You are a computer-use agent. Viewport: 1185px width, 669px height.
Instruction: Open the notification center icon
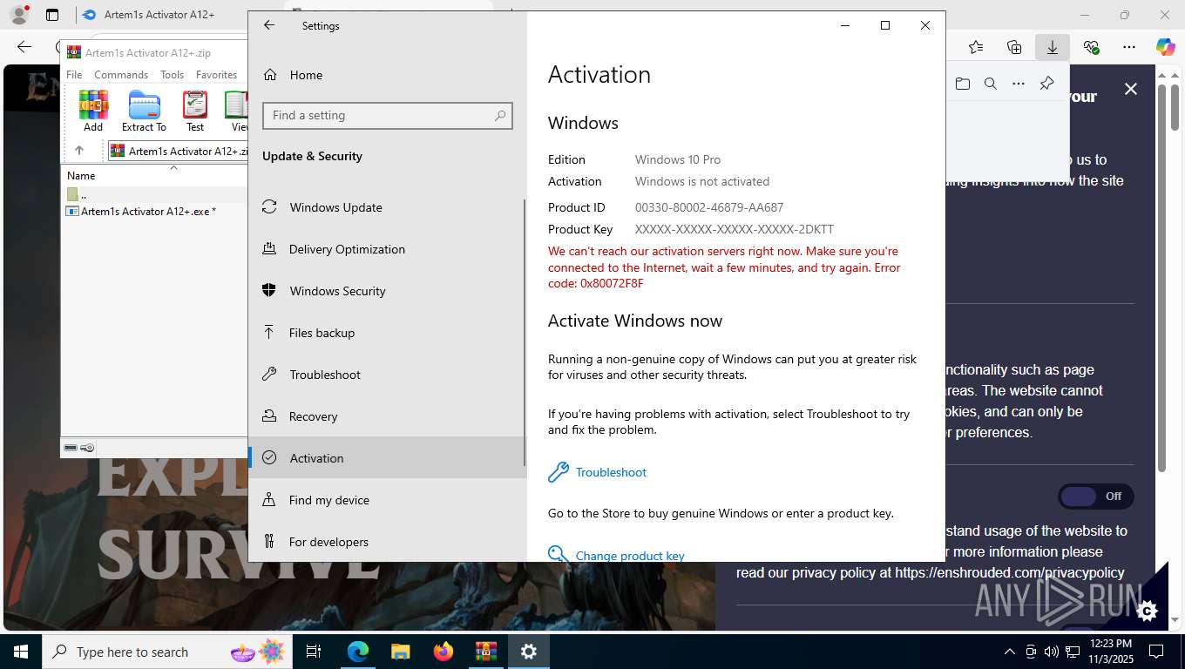tap(1156, 652)
